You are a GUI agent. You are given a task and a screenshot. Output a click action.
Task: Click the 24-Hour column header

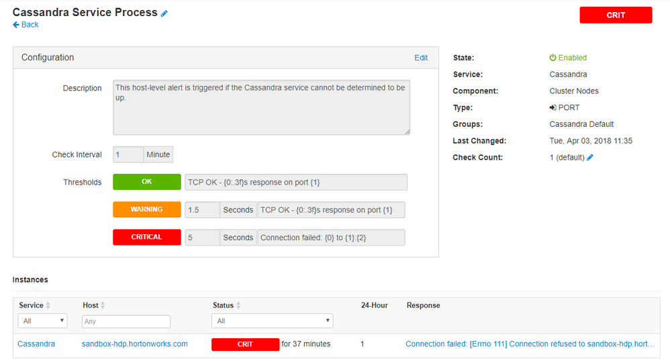coord(375,305)
